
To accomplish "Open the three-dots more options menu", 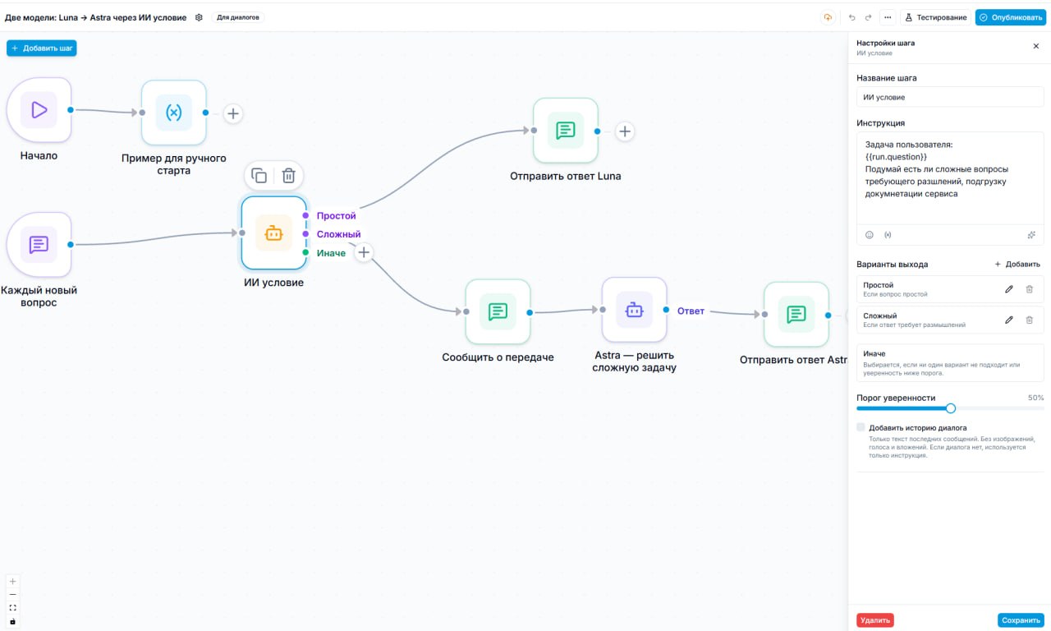I will pos(888,17).
